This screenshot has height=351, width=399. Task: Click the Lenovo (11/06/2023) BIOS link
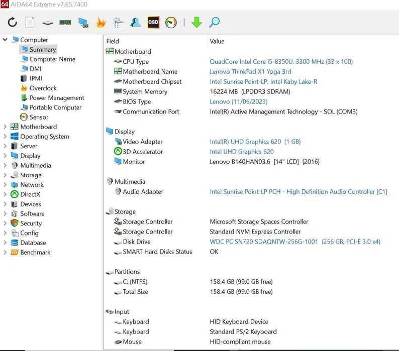[238, 101]
